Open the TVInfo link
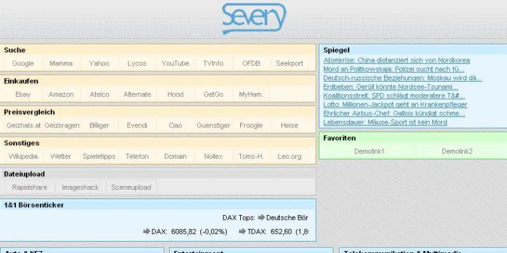The height and width of the screenshot is (253, 507). (x=213, y=63)
